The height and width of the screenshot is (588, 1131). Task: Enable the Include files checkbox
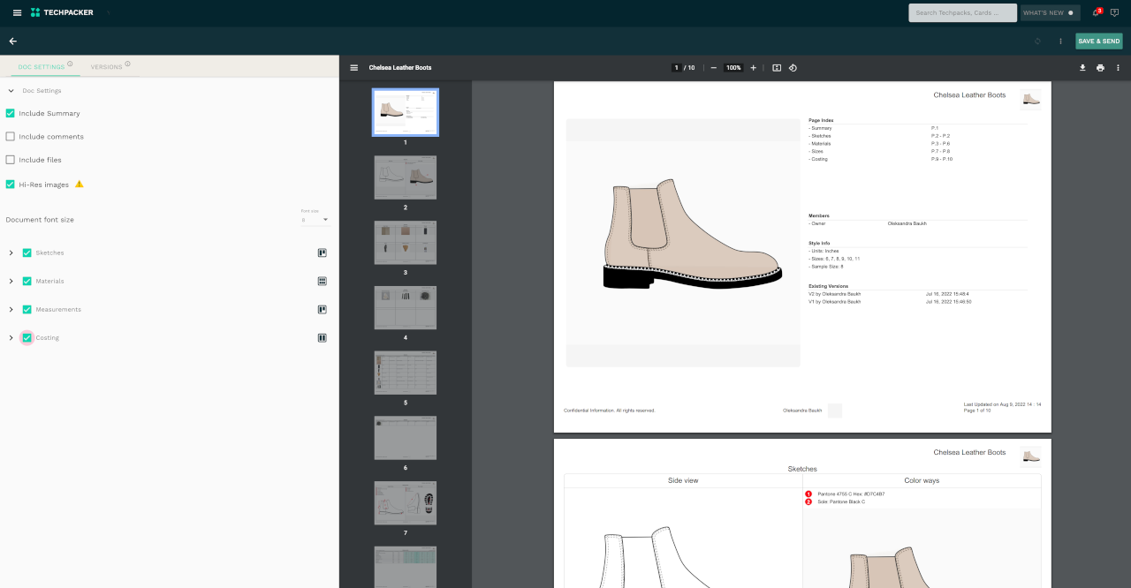11,160
